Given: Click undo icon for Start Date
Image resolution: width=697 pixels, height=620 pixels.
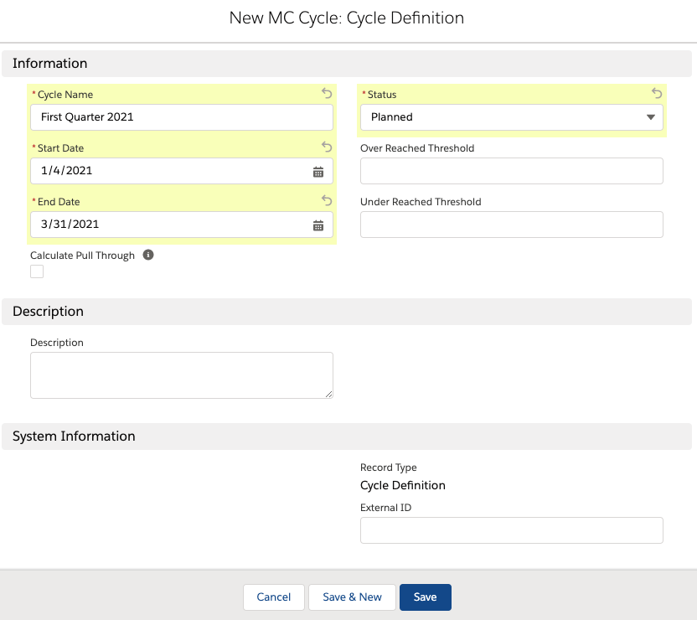Looking at the screenshot, I should (327, 147).
